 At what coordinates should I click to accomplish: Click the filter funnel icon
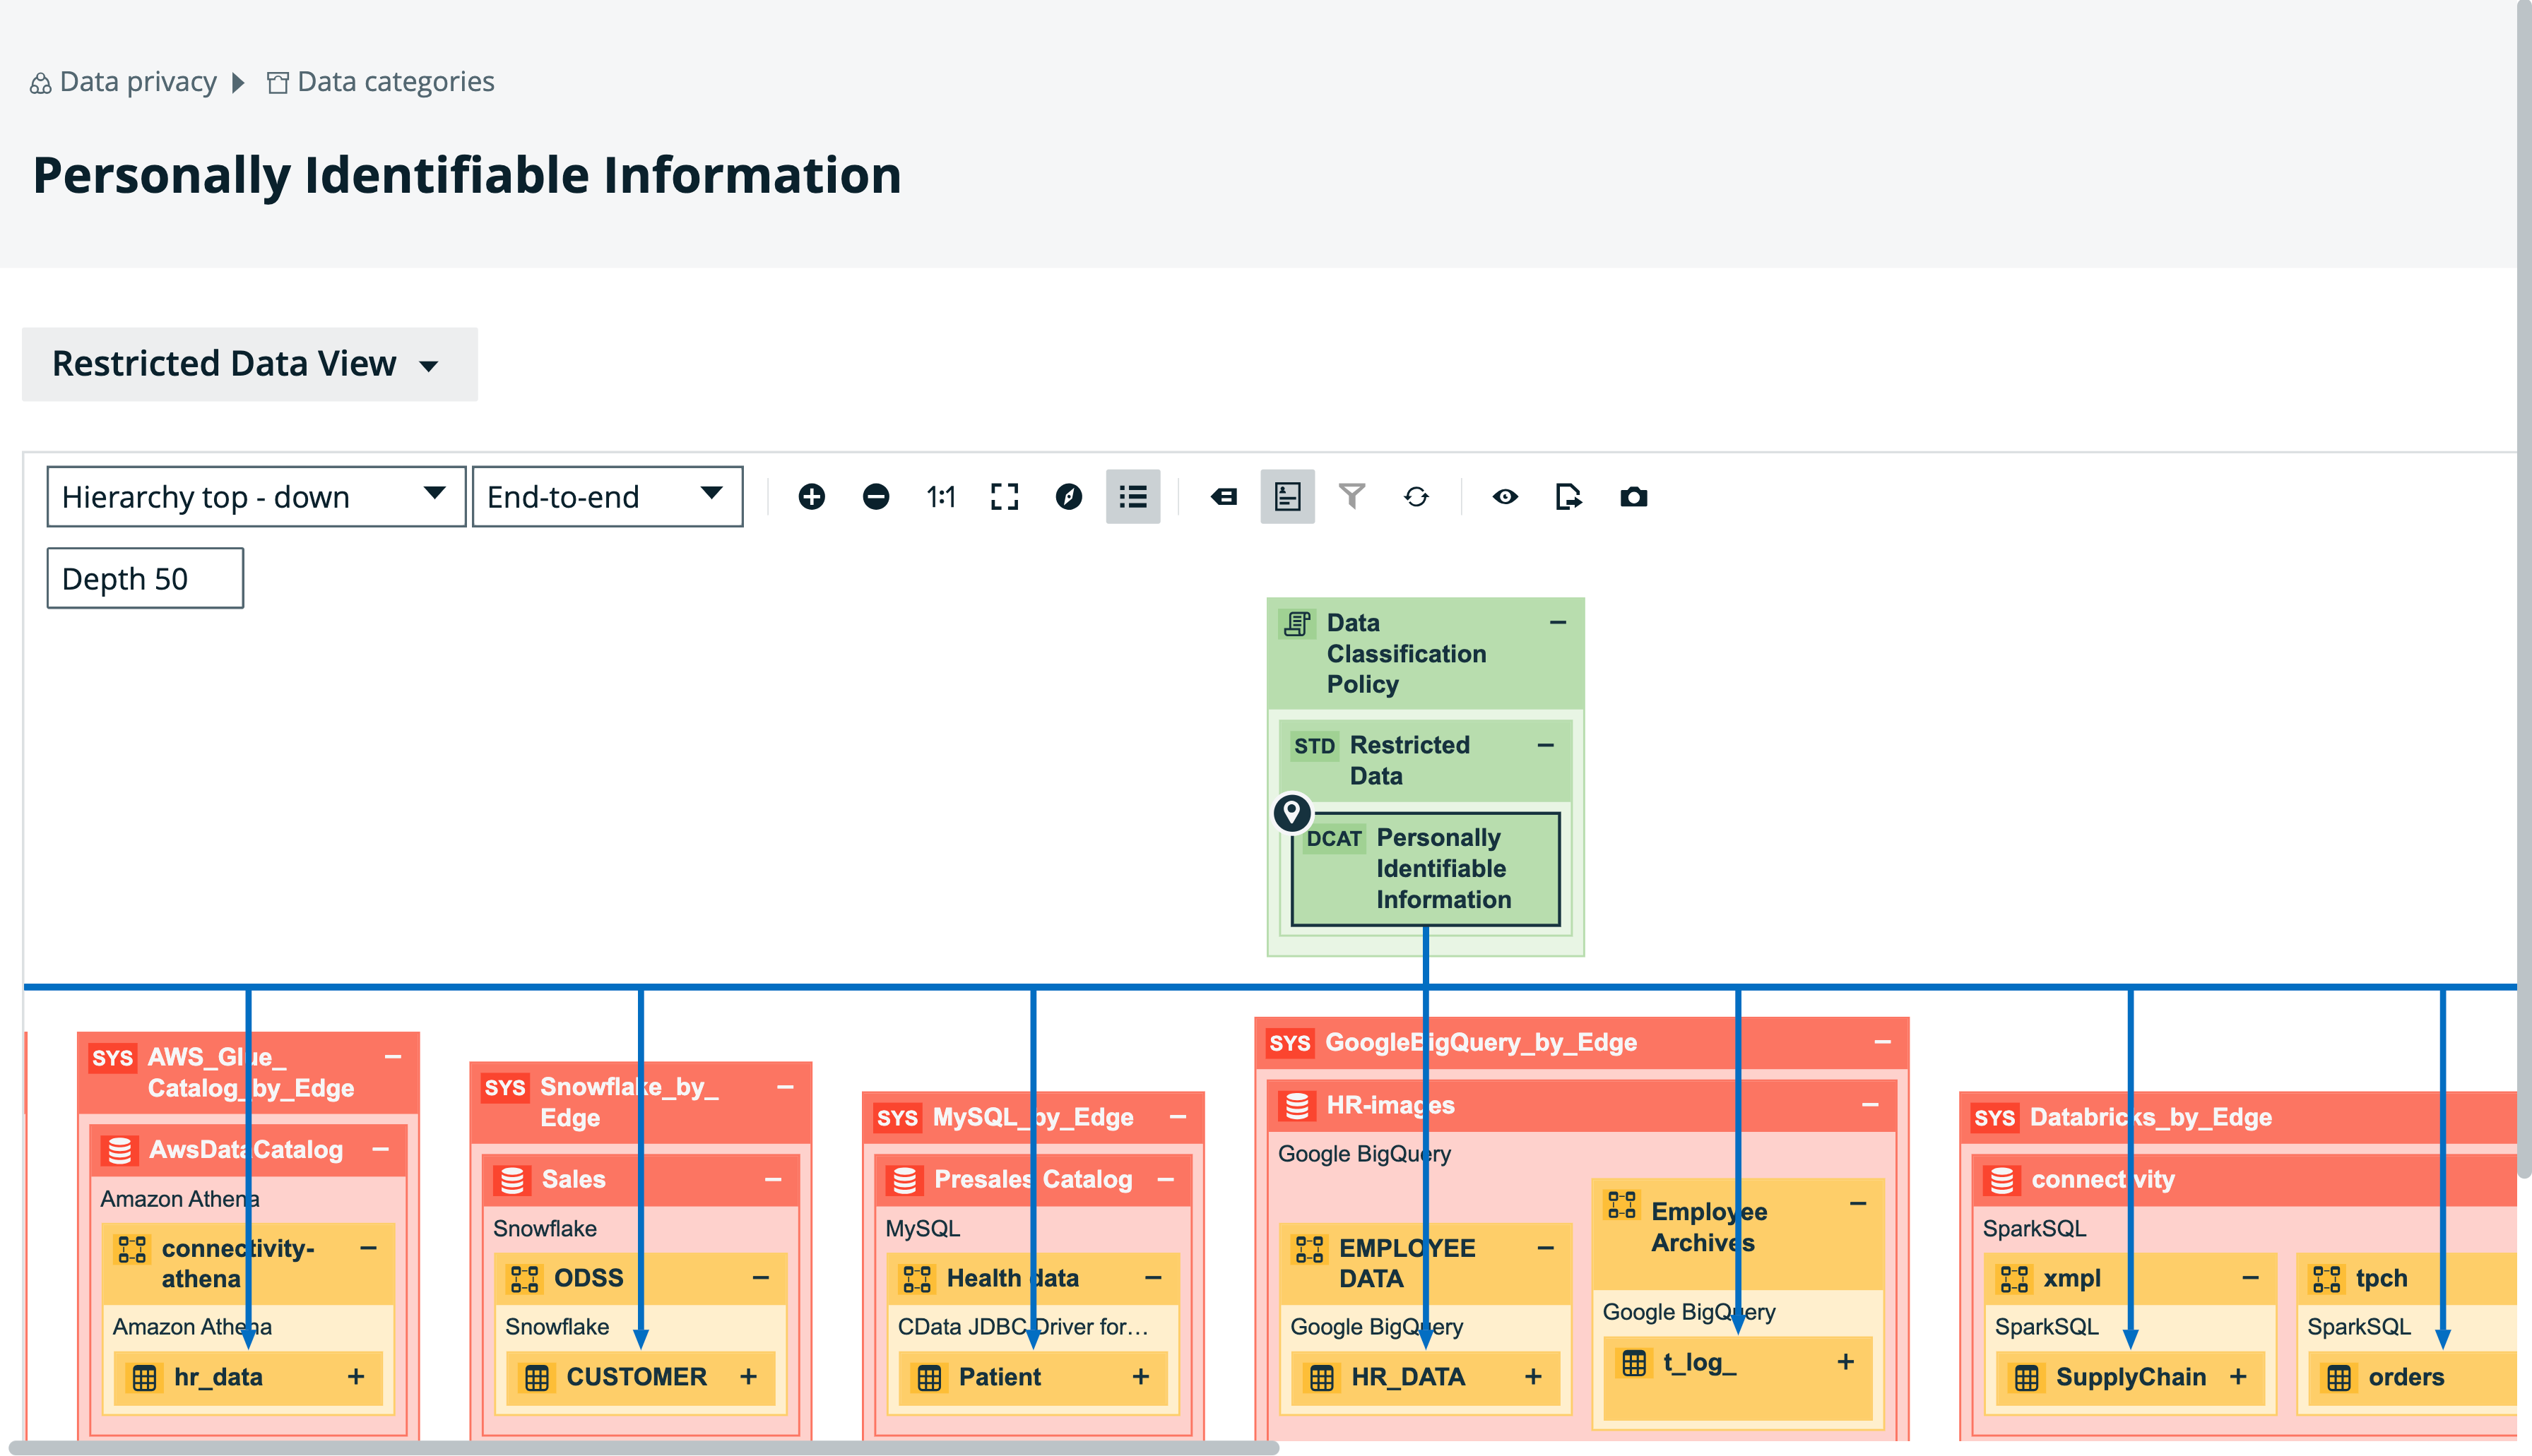point(1351,497)
